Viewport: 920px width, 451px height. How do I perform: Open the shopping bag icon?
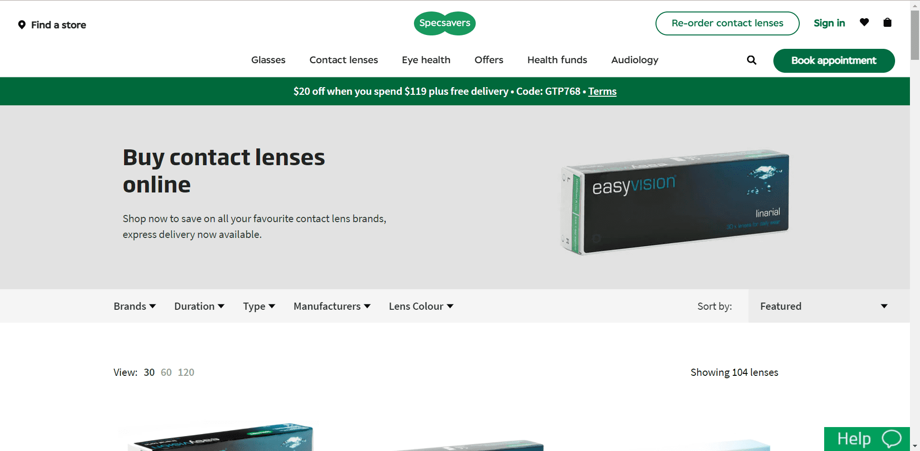[x=887, y=23]
